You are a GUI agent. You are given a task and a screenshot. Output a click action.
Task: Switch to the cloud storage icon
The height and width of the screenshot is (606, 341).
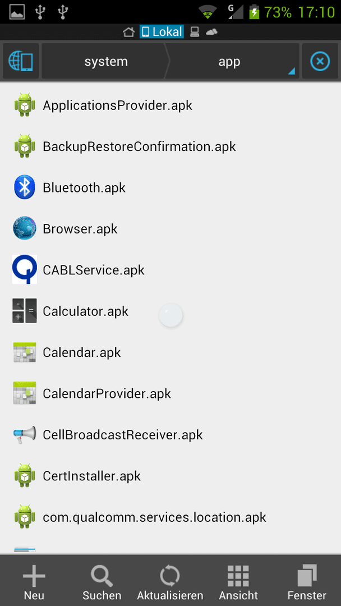click(x=211, y=31)
